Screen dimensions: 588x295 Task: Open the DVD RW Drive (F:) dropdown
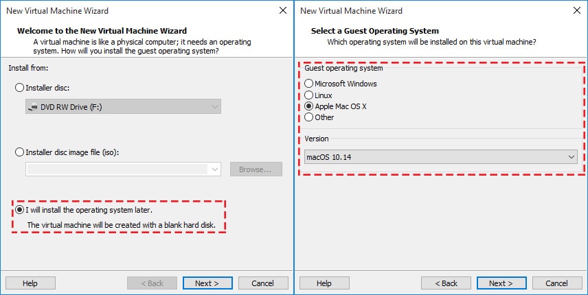(x=123, y=106)
